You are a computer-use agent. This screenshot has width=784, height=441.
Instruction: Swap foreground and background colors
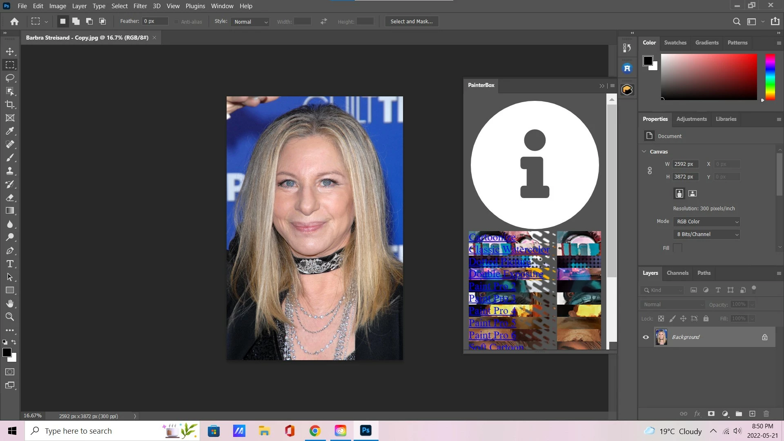(x=14, y=342)
